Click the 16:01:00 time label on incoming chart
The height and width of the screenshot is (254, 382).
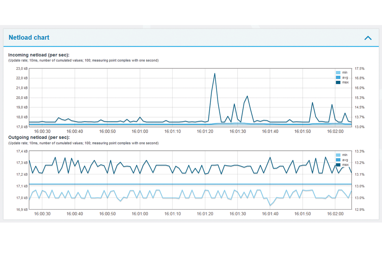(140, 131)
